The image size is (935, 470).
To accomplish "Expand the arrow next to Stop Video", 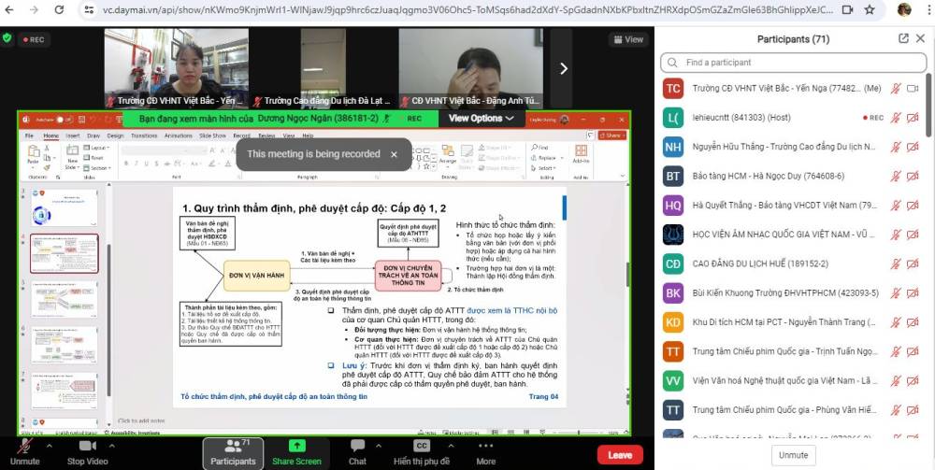I will [x=111, y=446].
